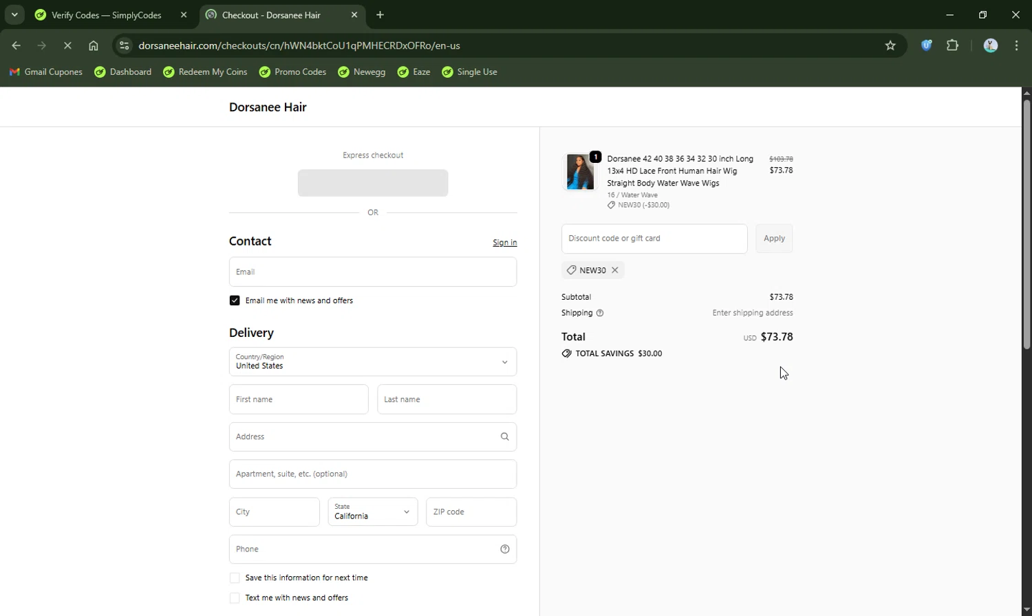The height and width of the screenshot is (616, 1032).
Task: Open the State dropdown showing California
Action: point(373,512)
